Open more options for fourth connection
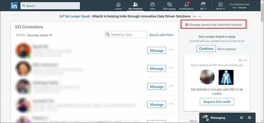 [x=171, y=104]
